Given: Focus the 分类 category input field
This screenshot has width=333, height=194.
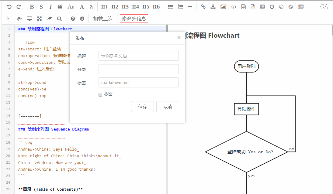Looking at the screenshot, I should pyautogui.click(x=138, y=69).
